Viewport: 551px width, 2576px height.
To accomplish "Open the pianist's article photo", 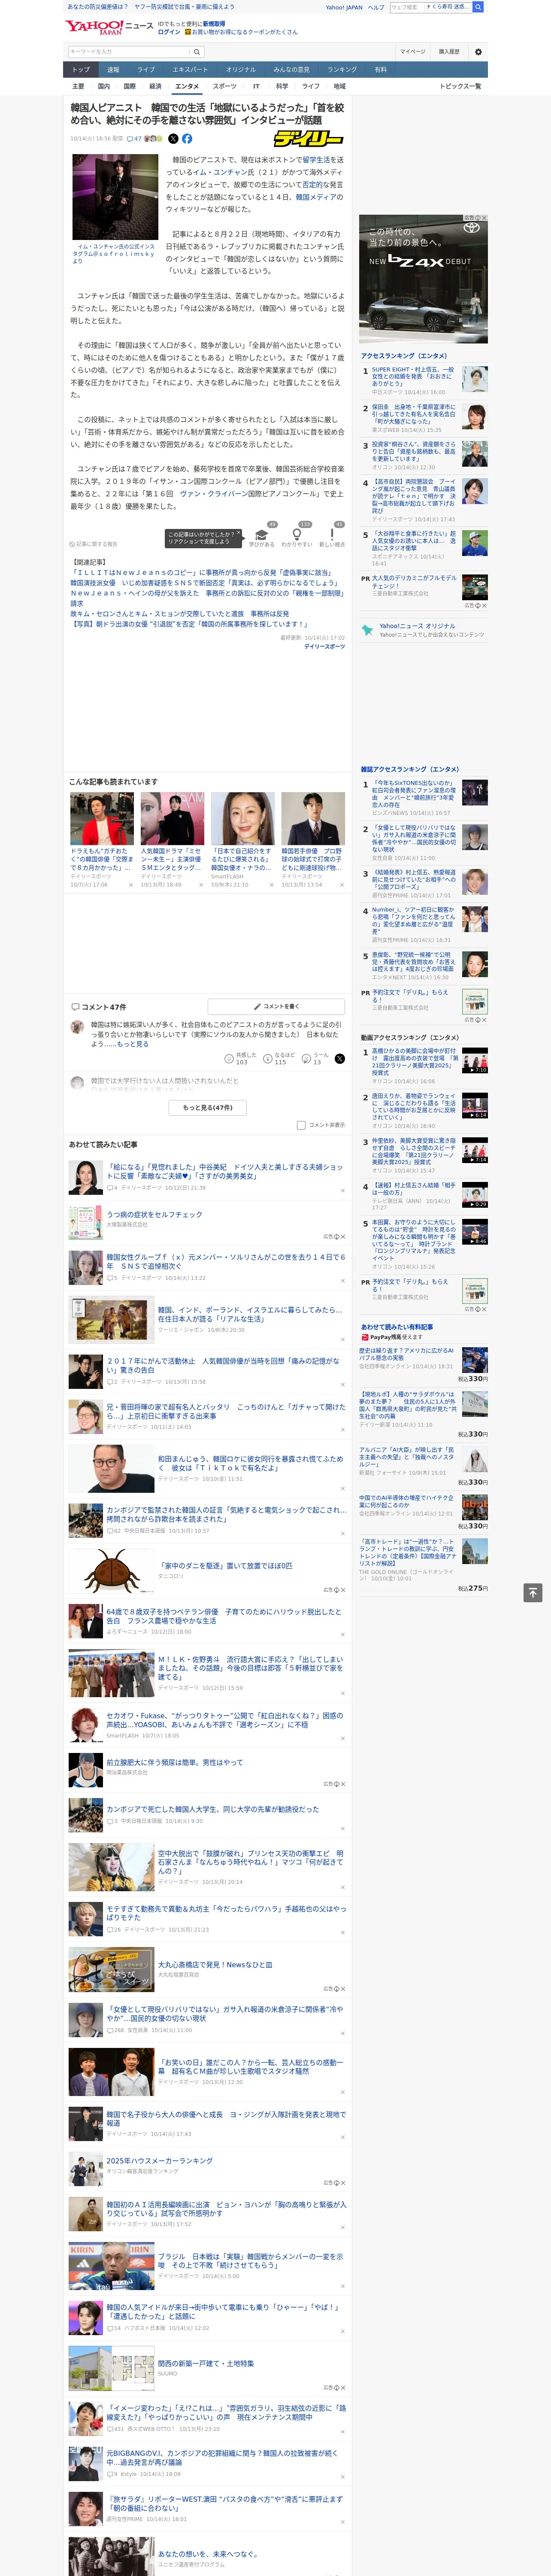I will point(115,197).
